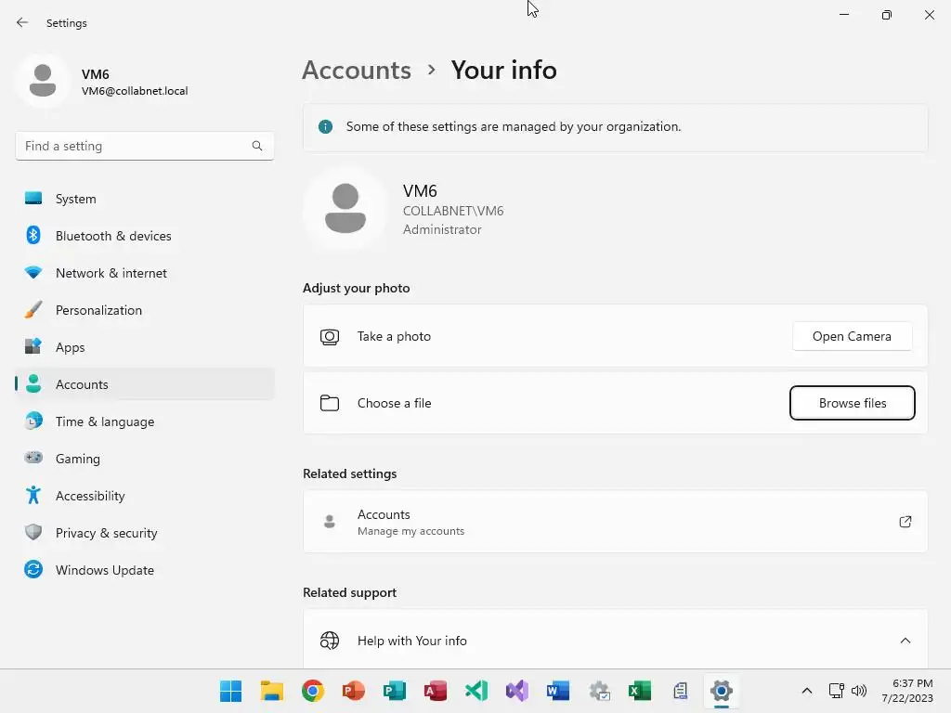This screenshot has width=951, height=713.
Task: Focus the Find a setting search box
Action: point(144,146)
